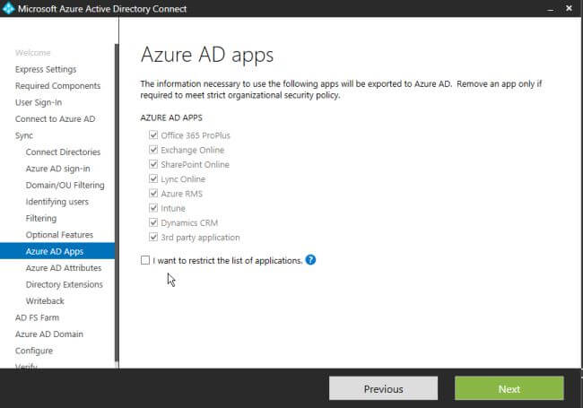The width and height of the screenshot is (583, 408).
Task: Select Identifying users step
Action: point(57,202)
